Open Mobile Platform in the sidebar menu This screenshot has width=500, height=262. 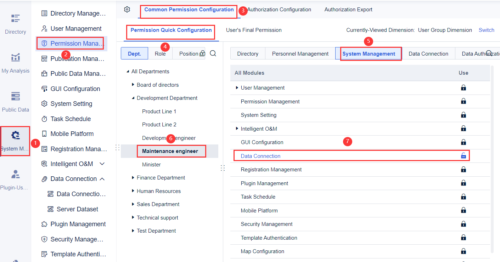click(72, 134)
